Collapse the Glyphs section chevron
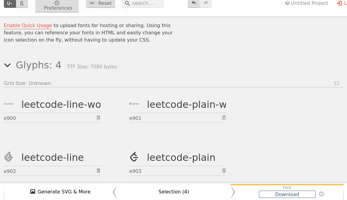Screen dimensions: 347x200 (7, 65)
